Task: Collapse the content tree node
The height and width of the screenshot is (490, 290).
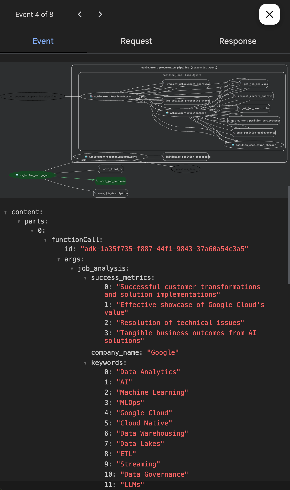Action: [6, 212]
